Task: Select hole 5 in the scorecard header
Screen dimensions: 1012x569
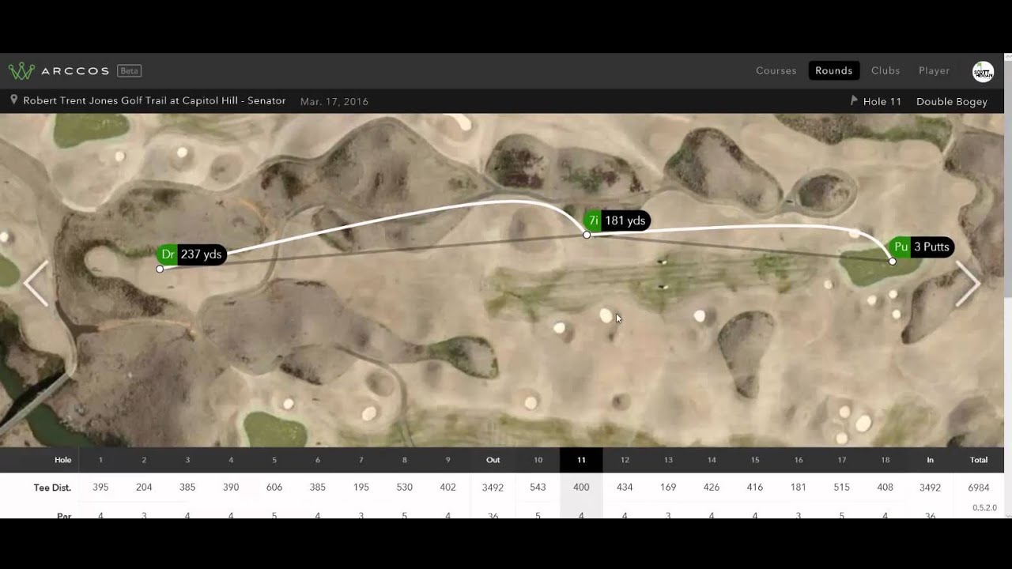Action: click(x=274, y=460)
